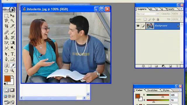The image size is (187, 105).
Task: Switch to the Swatches tab
Action: click(x=152, y=90)
